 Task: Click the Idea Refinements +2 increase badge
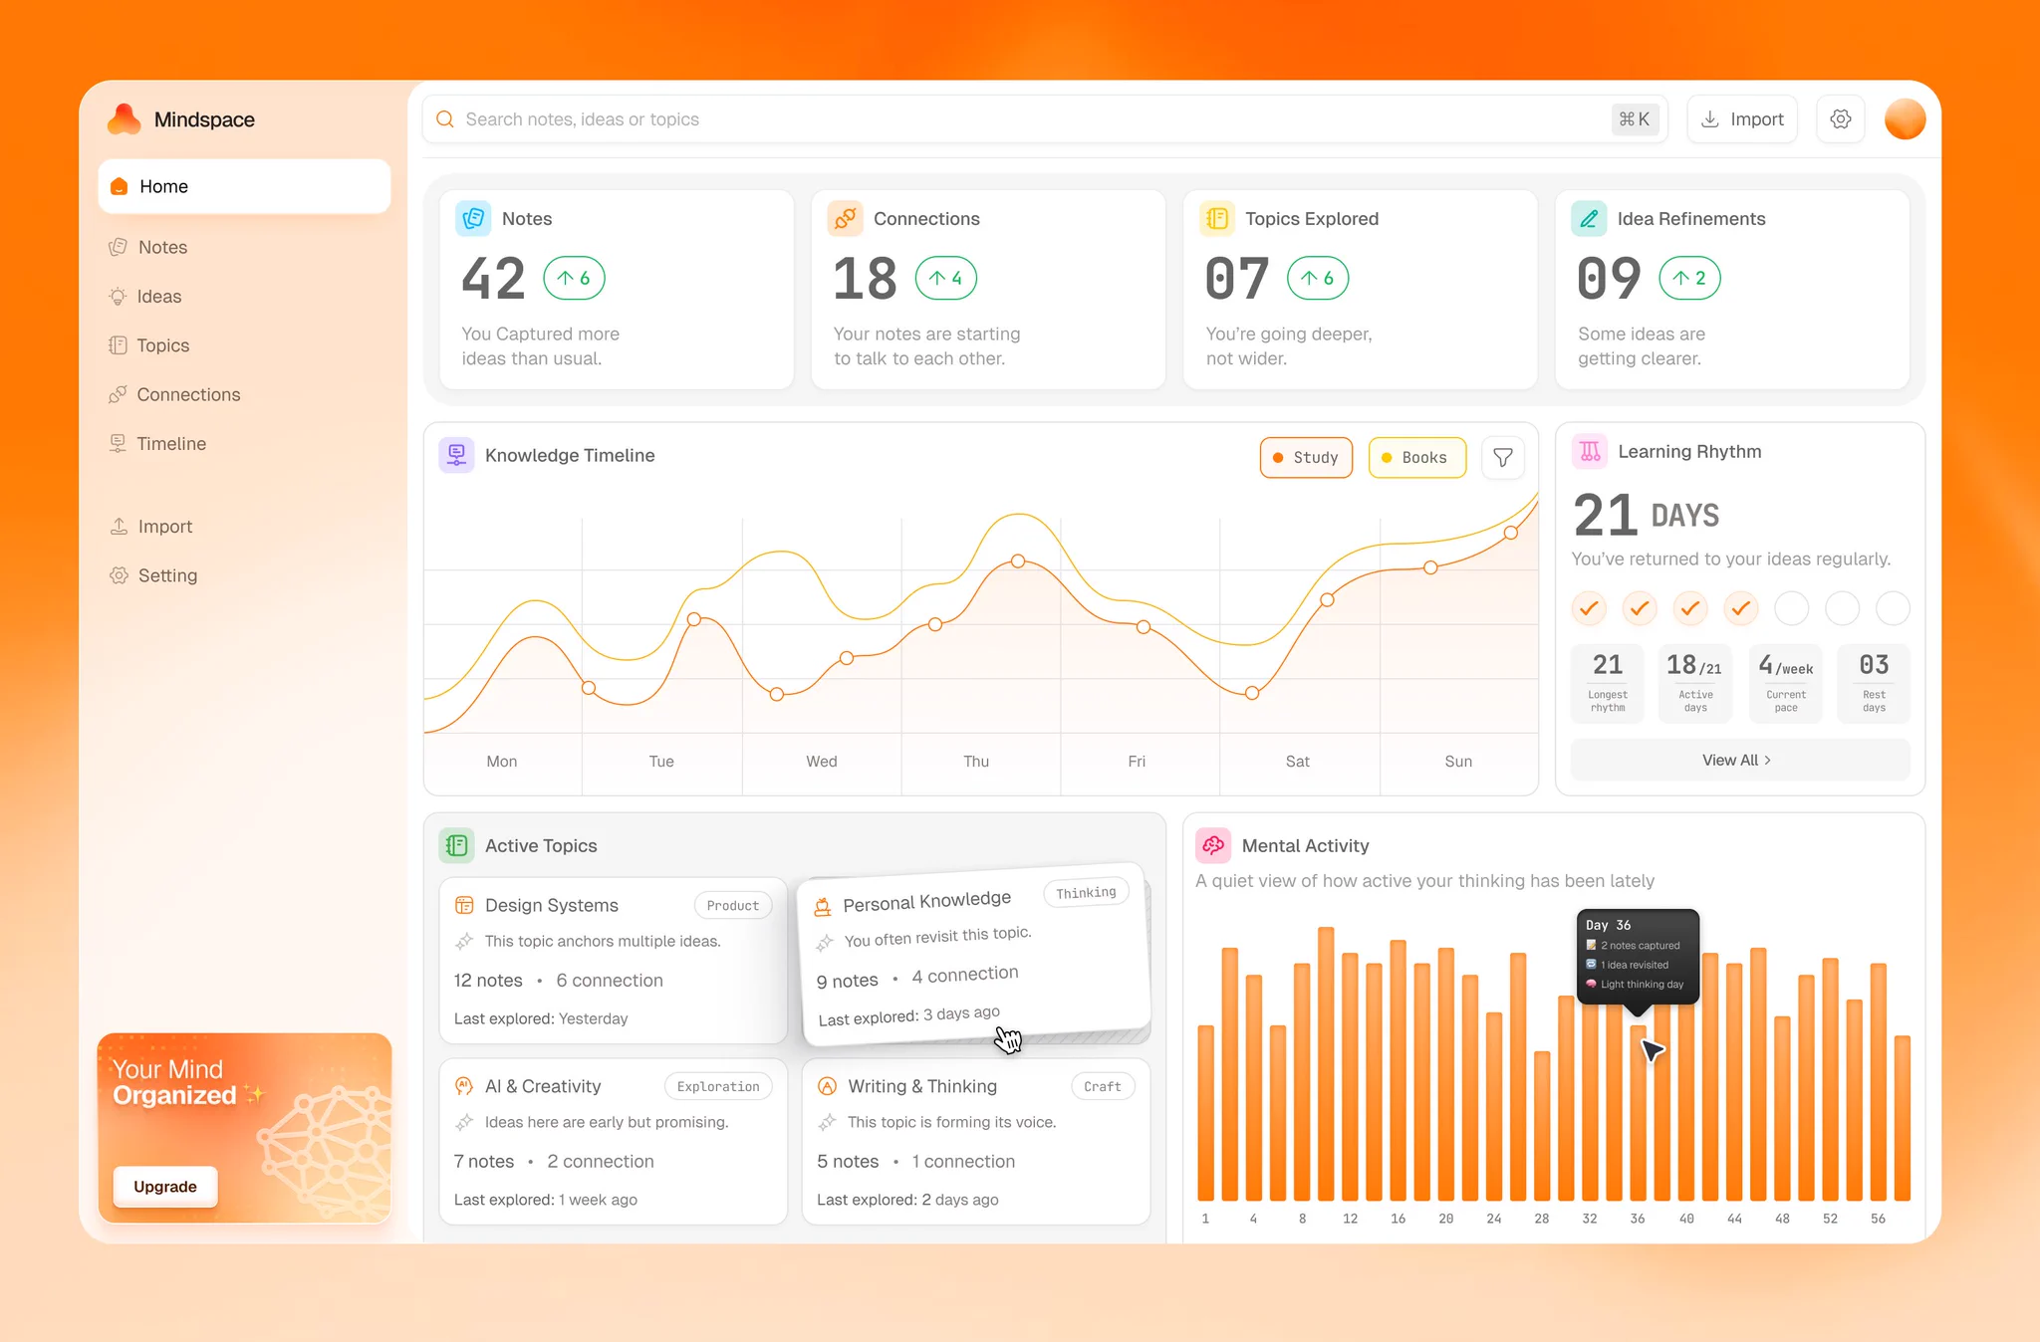pos(1689,278)
